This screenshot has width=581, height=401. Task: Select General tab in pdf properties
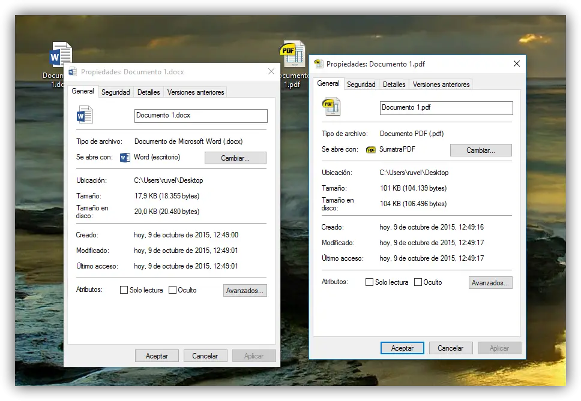pyautogui.click(x=328, y=83)
